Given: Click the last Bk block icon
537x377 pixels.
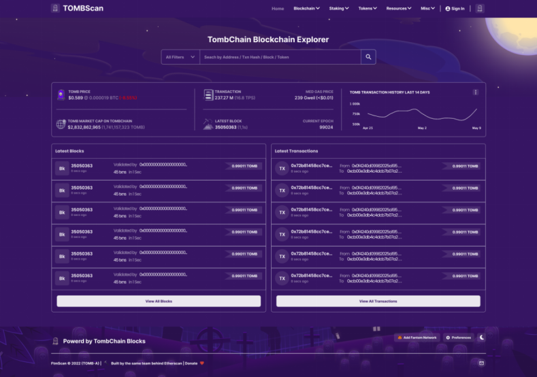Looking at the screenshot, I should 62,279.
